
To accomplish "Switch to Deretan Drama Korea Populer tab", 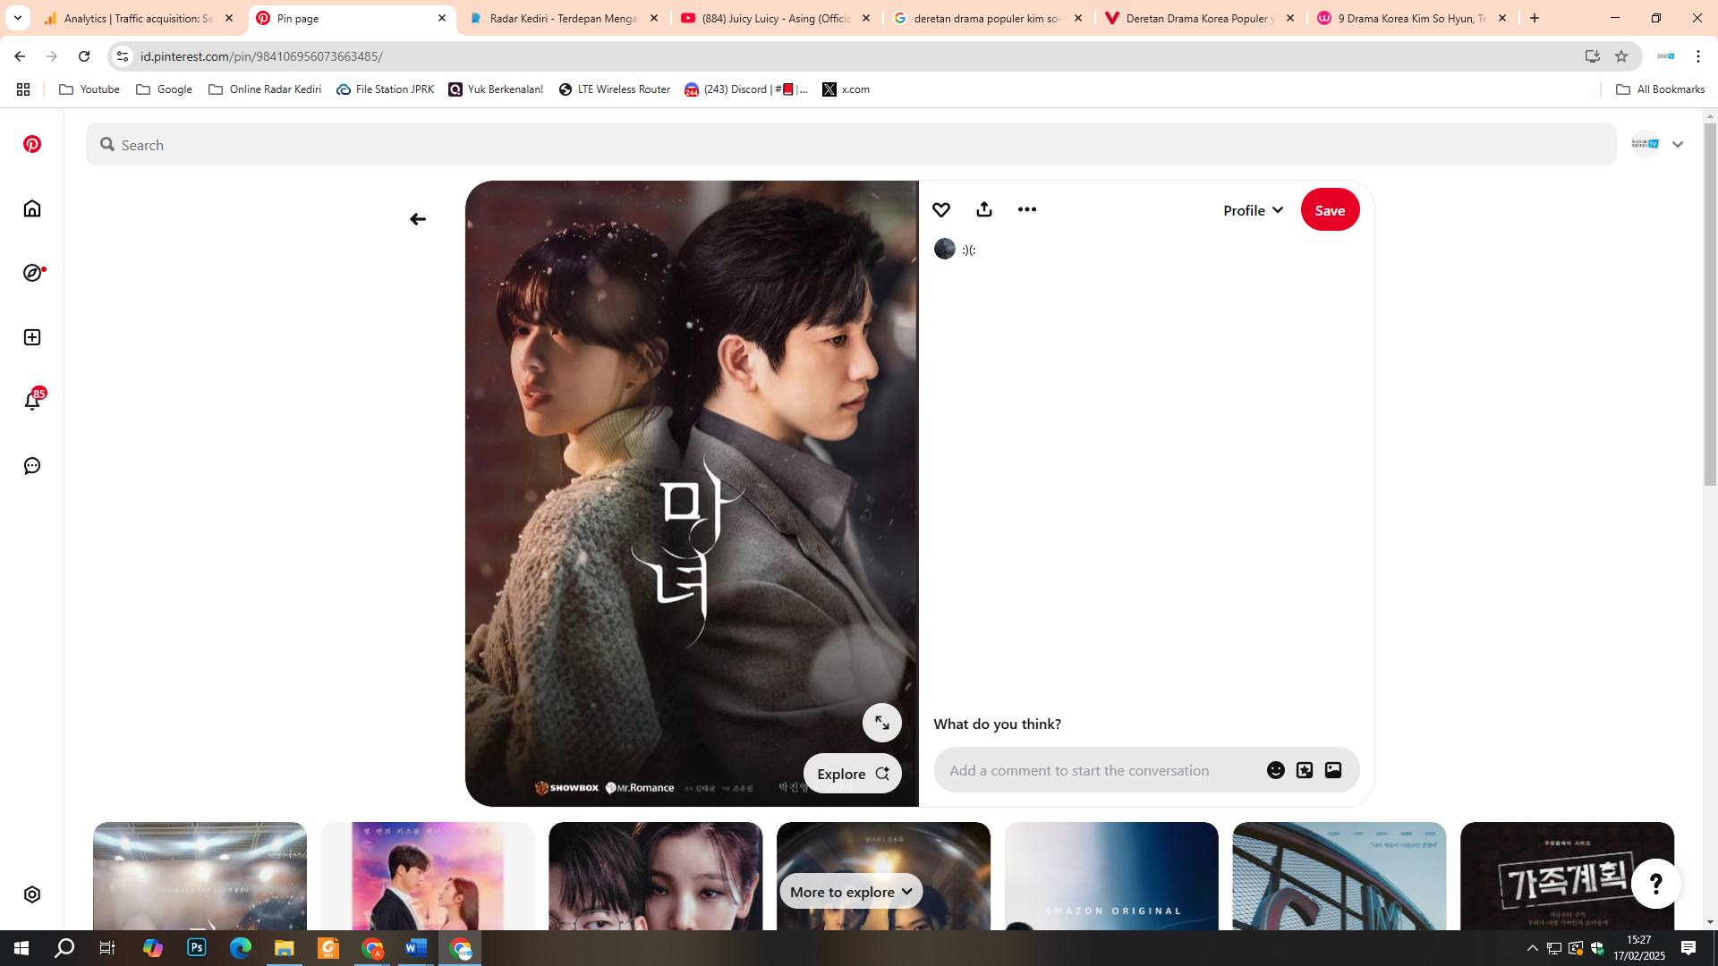I will tap(1201, 18).
